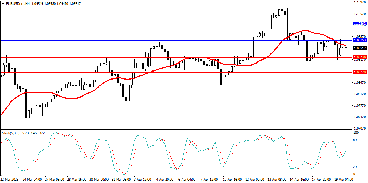Click the 1.09230 red price level label
Screen dimensions: 368x183
click(360, 57)
